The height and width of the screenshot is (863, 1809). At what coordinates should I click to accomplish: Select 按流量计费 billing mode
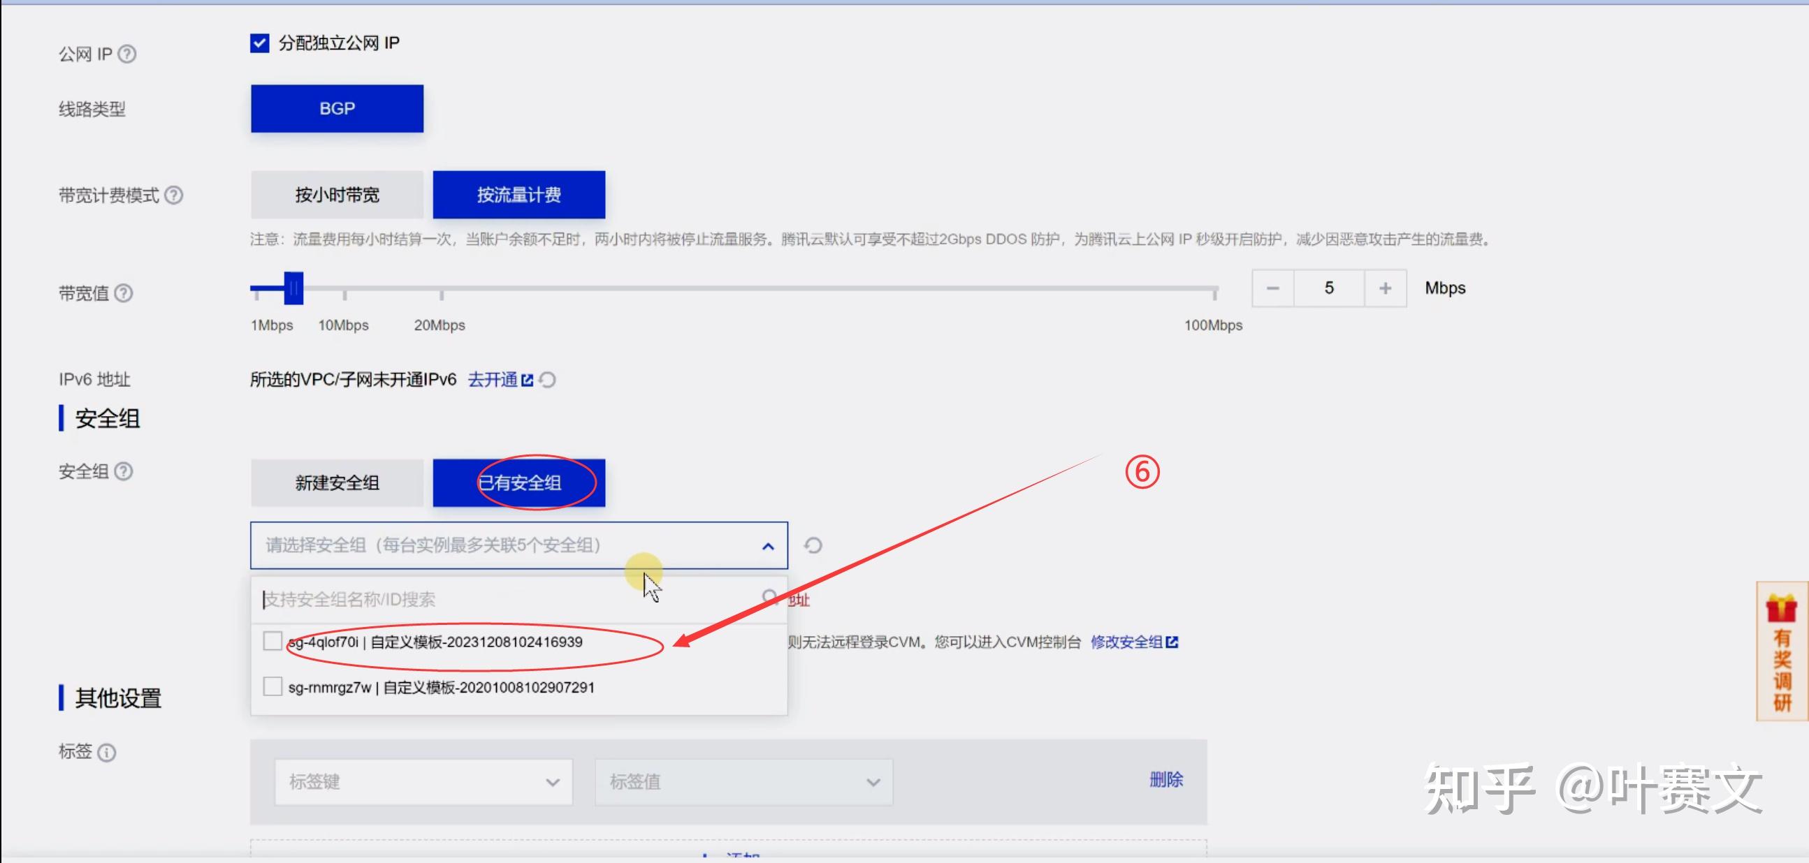[519, 194]
